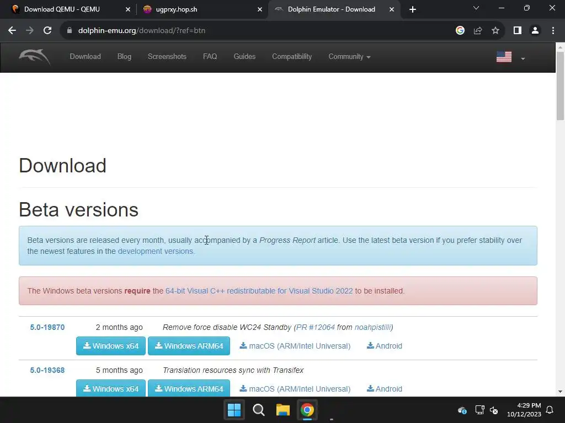The image size is (565, 423).
Task: Click the Dolphin logo in site header
Action: pyautogui.click(x=34, y=57)
